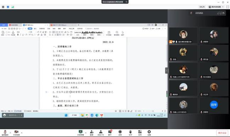
Task: Add a new document tab with plus
Action: tap(78, 25)
